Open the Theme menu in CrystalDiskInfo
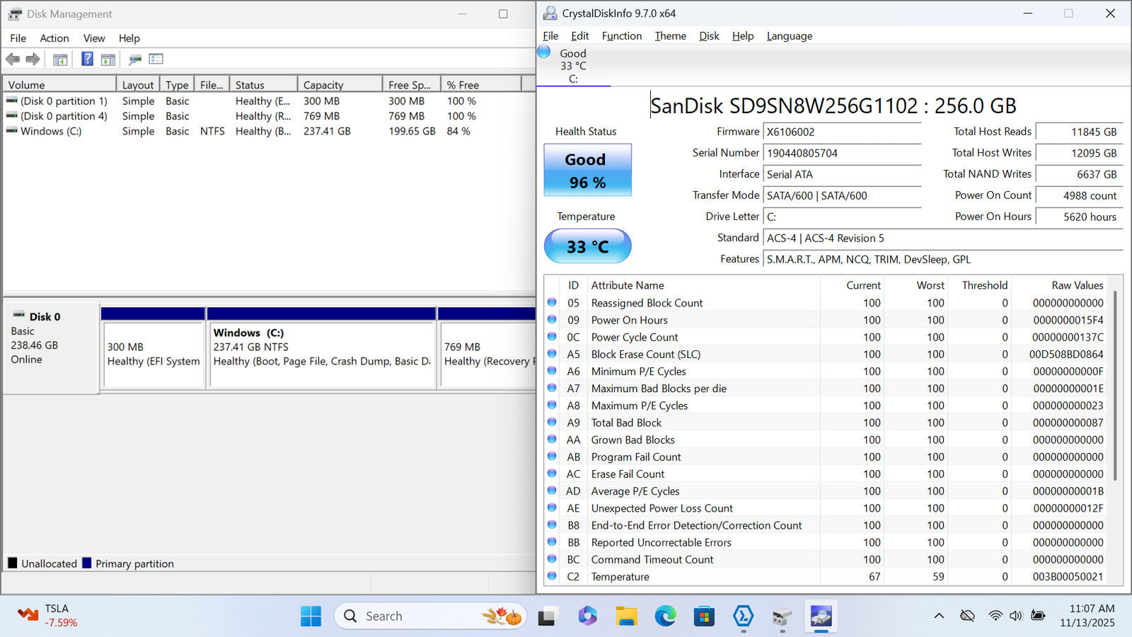 click(670, 36)
